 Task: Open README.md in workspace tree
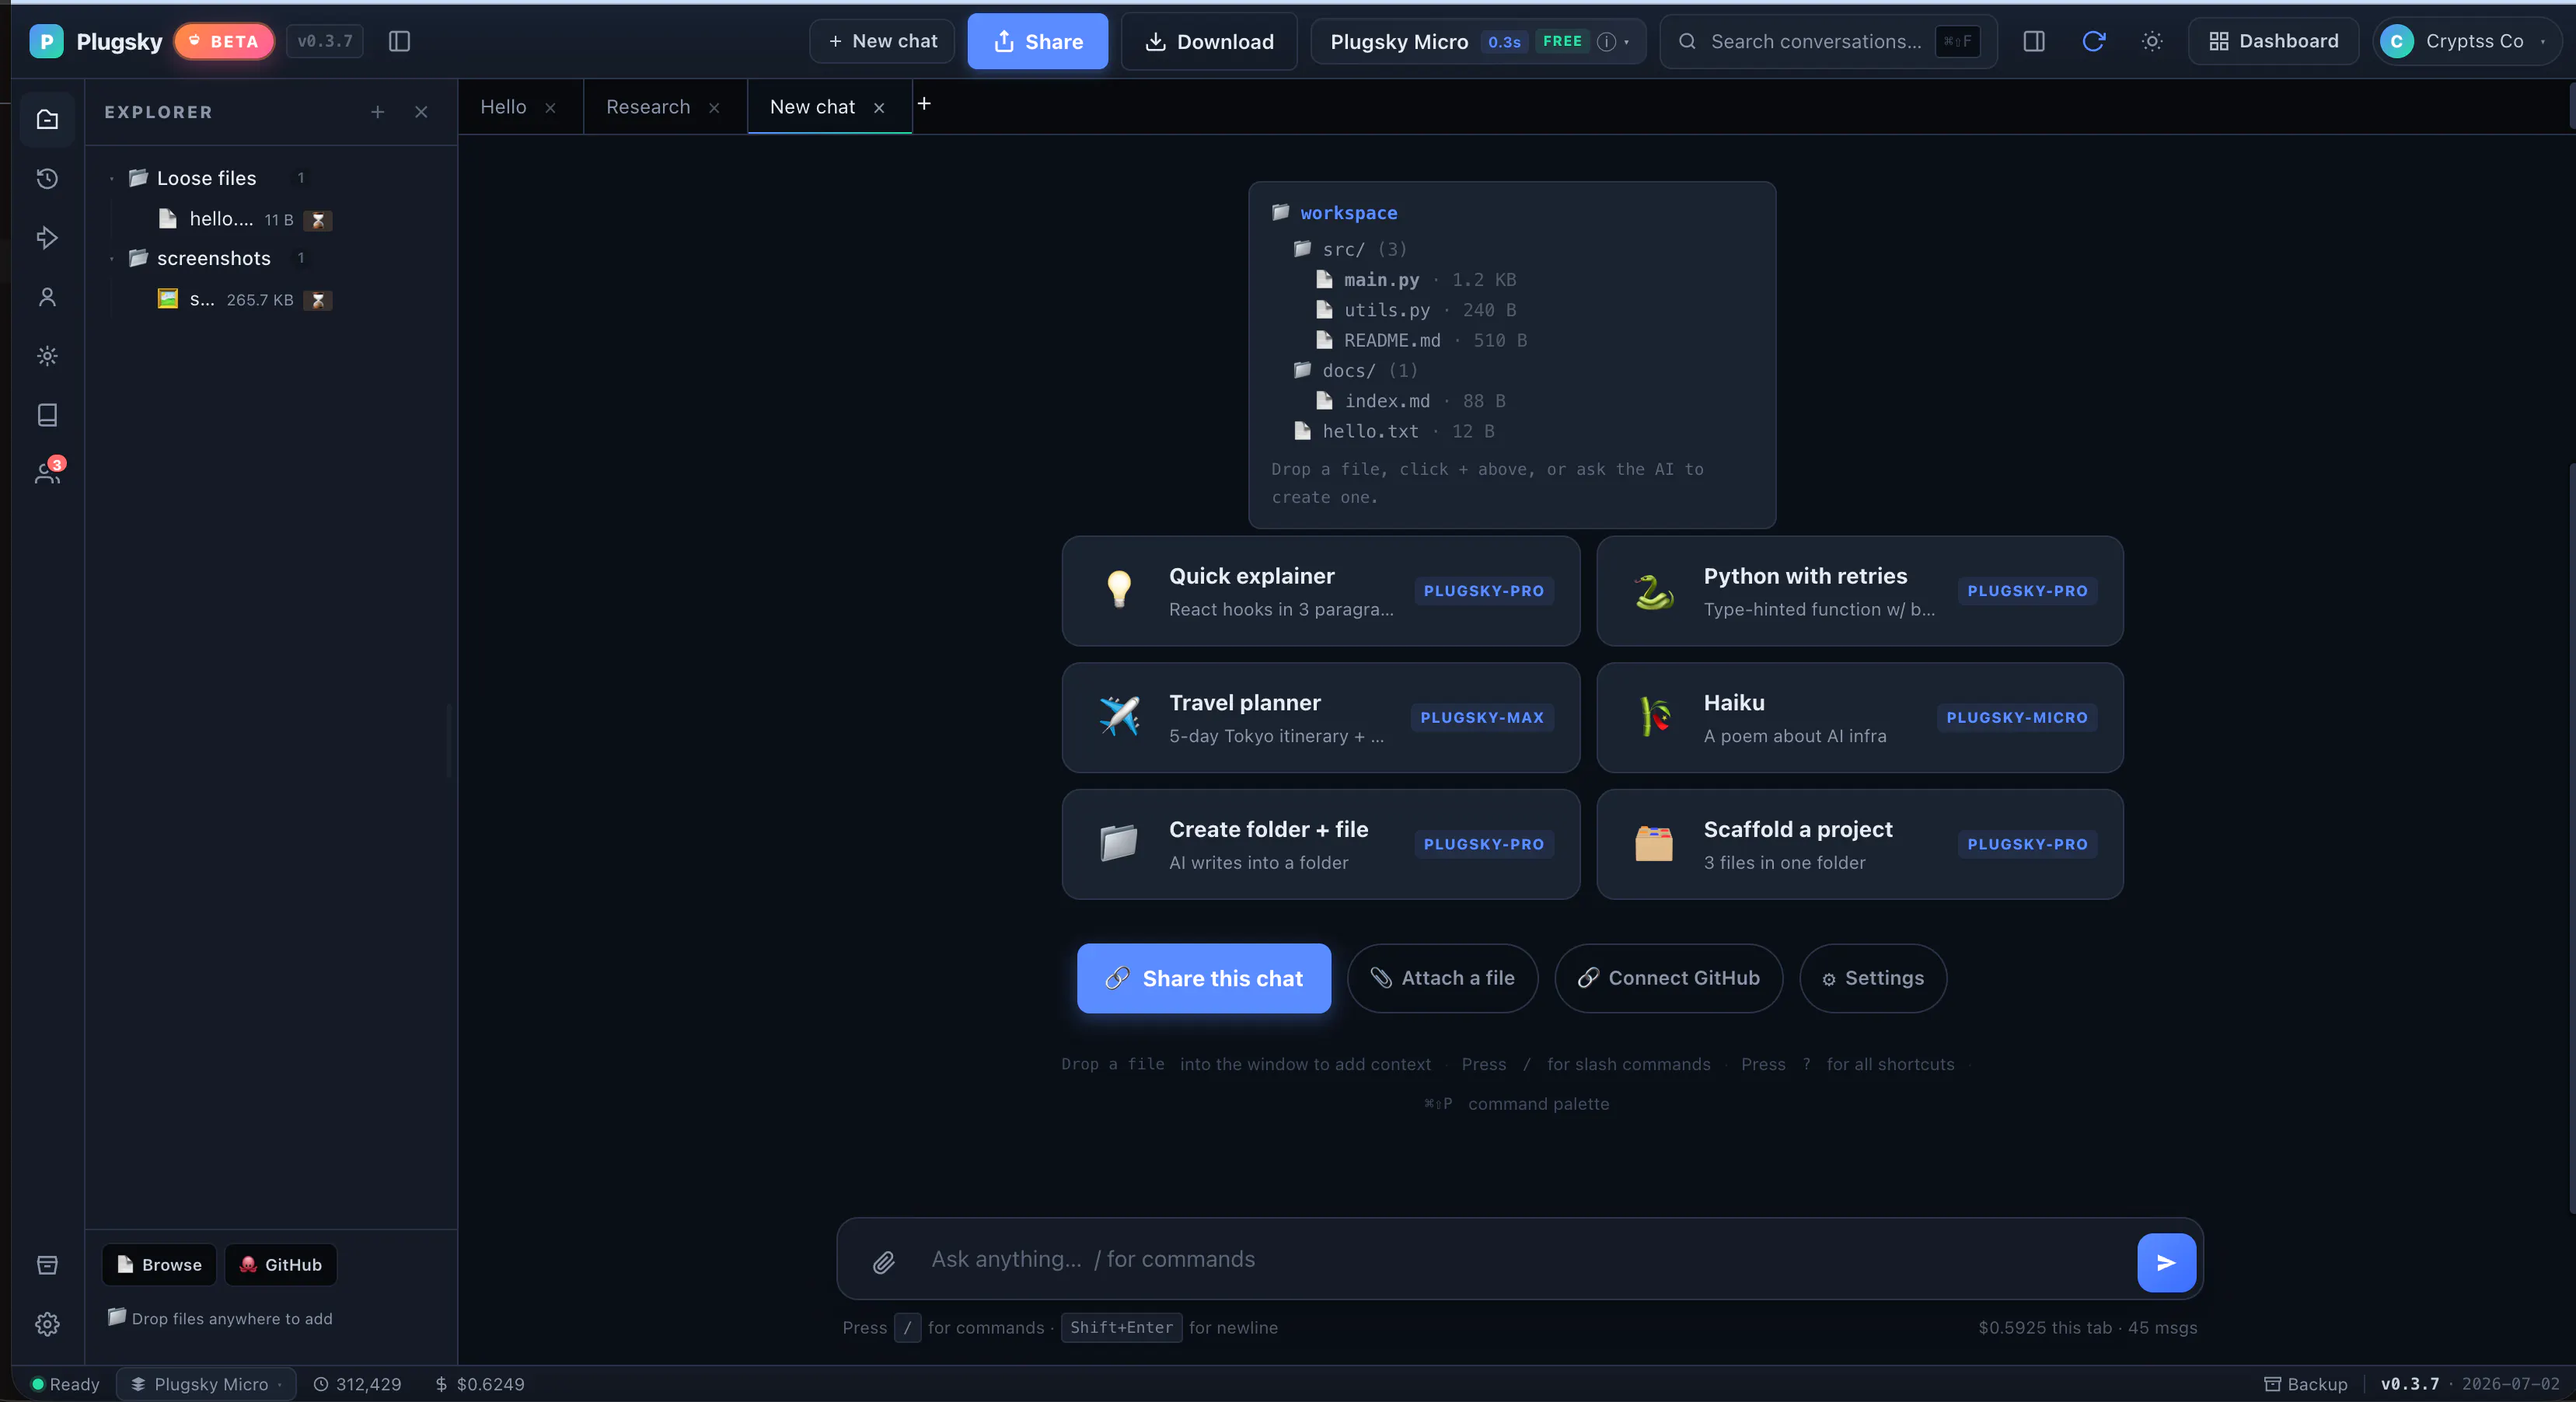tap(1421, 340)
